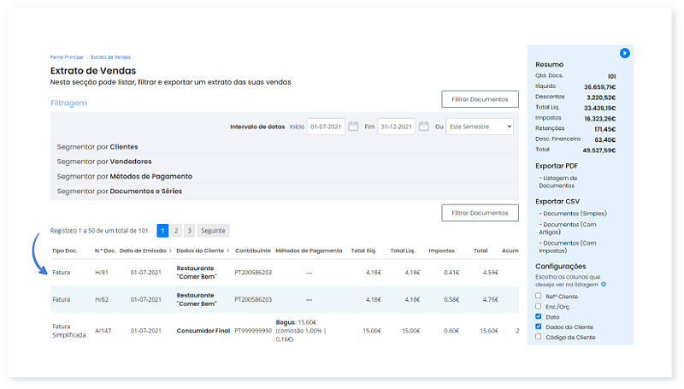Click summary Retenções value 171,45€
684x389 pixels.
click(605, 129)
